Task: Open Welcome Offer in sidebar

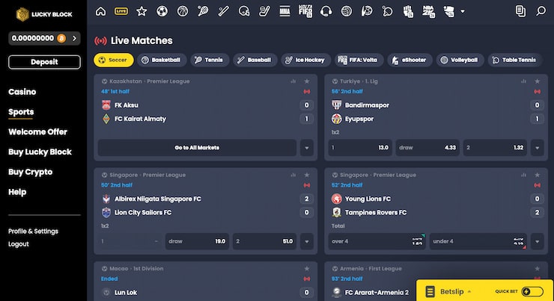Action: click(37, 132)
